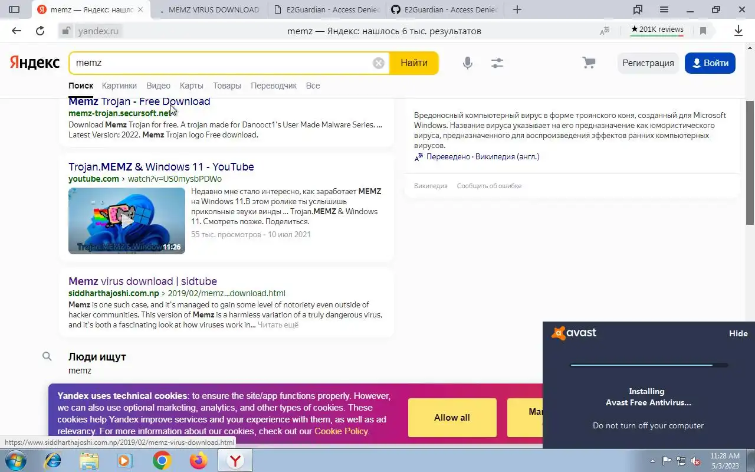Click the Войти login button
Viewport: 755px width, 472px height.
(710, 63)
